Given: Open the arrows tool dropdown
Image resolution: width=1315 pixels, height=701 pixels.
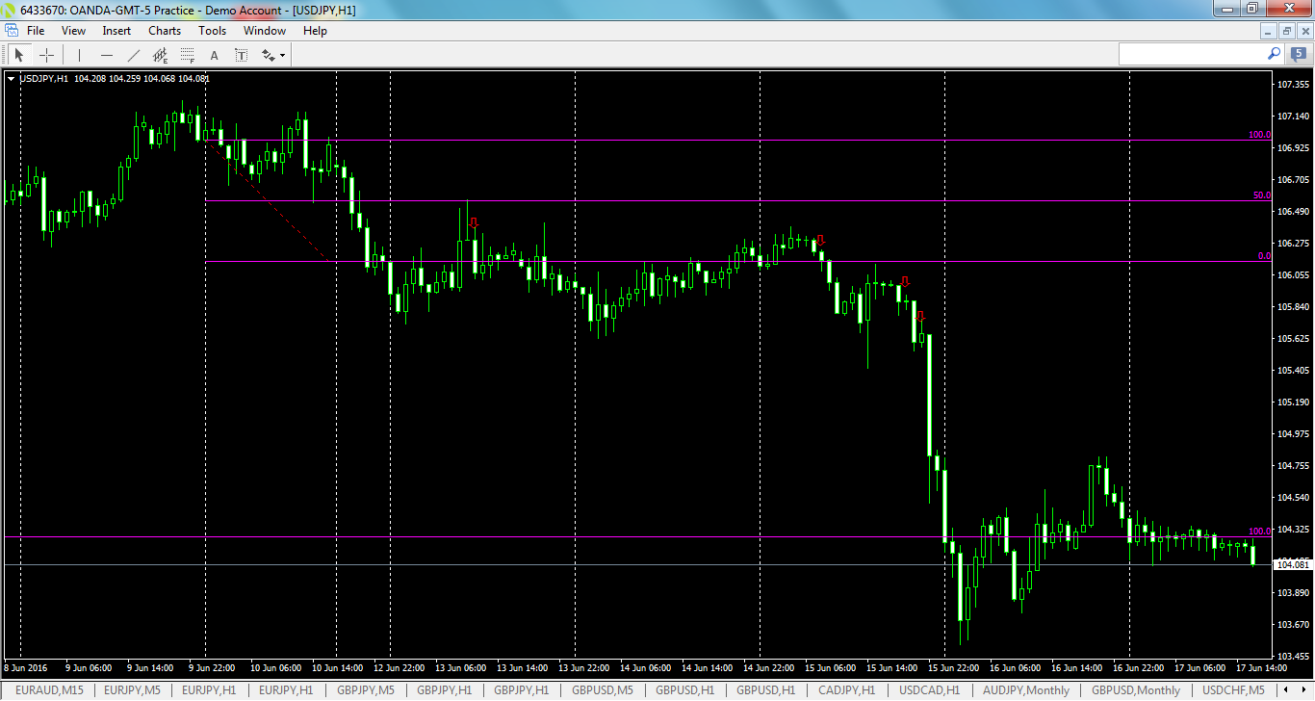Looking at the screenshot, I should click(281, 57).
